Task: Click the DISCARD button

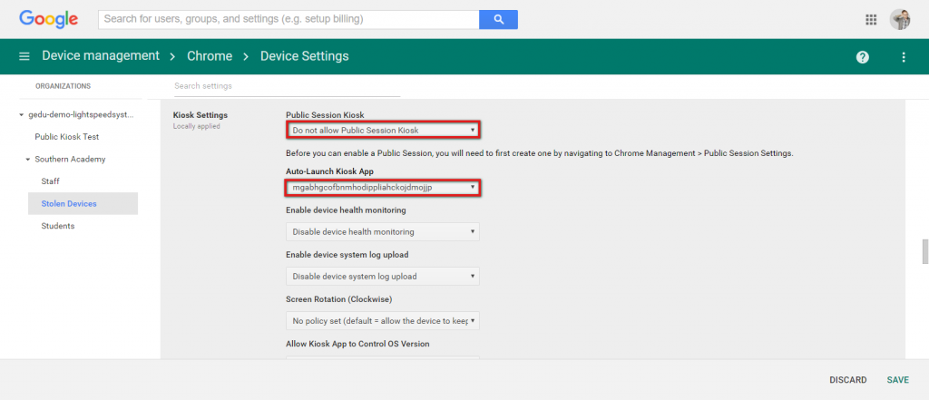Action: pos(848,380)
